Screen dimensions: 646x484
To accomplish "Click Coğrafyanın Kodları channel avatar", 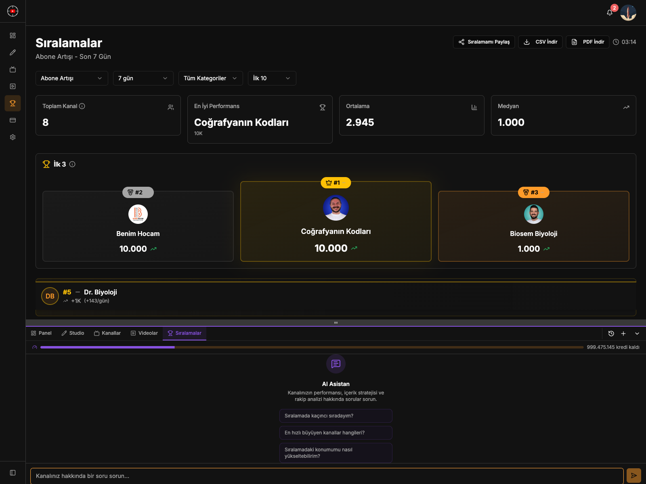I will click(336, 208).
